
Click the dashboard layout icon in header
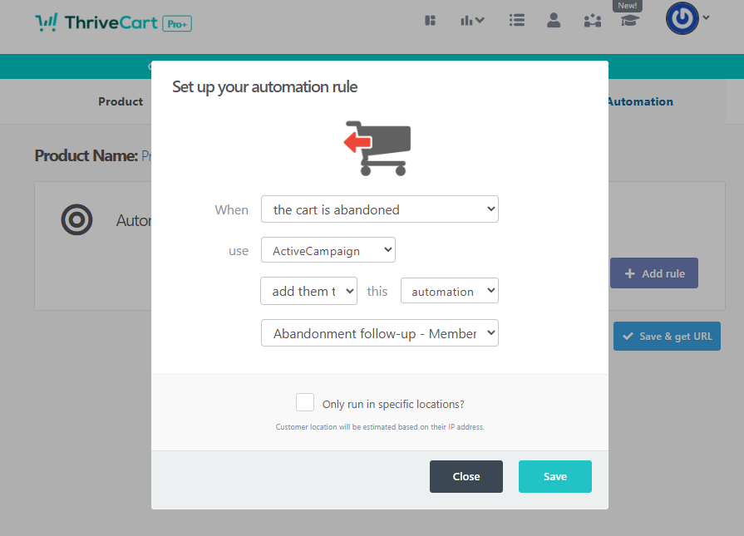click(x=431, y=21)
